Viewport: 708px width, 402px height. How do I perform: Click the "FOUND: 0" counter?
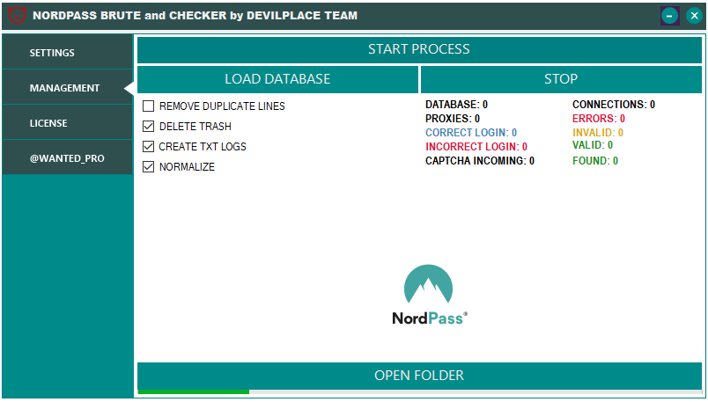595,161
